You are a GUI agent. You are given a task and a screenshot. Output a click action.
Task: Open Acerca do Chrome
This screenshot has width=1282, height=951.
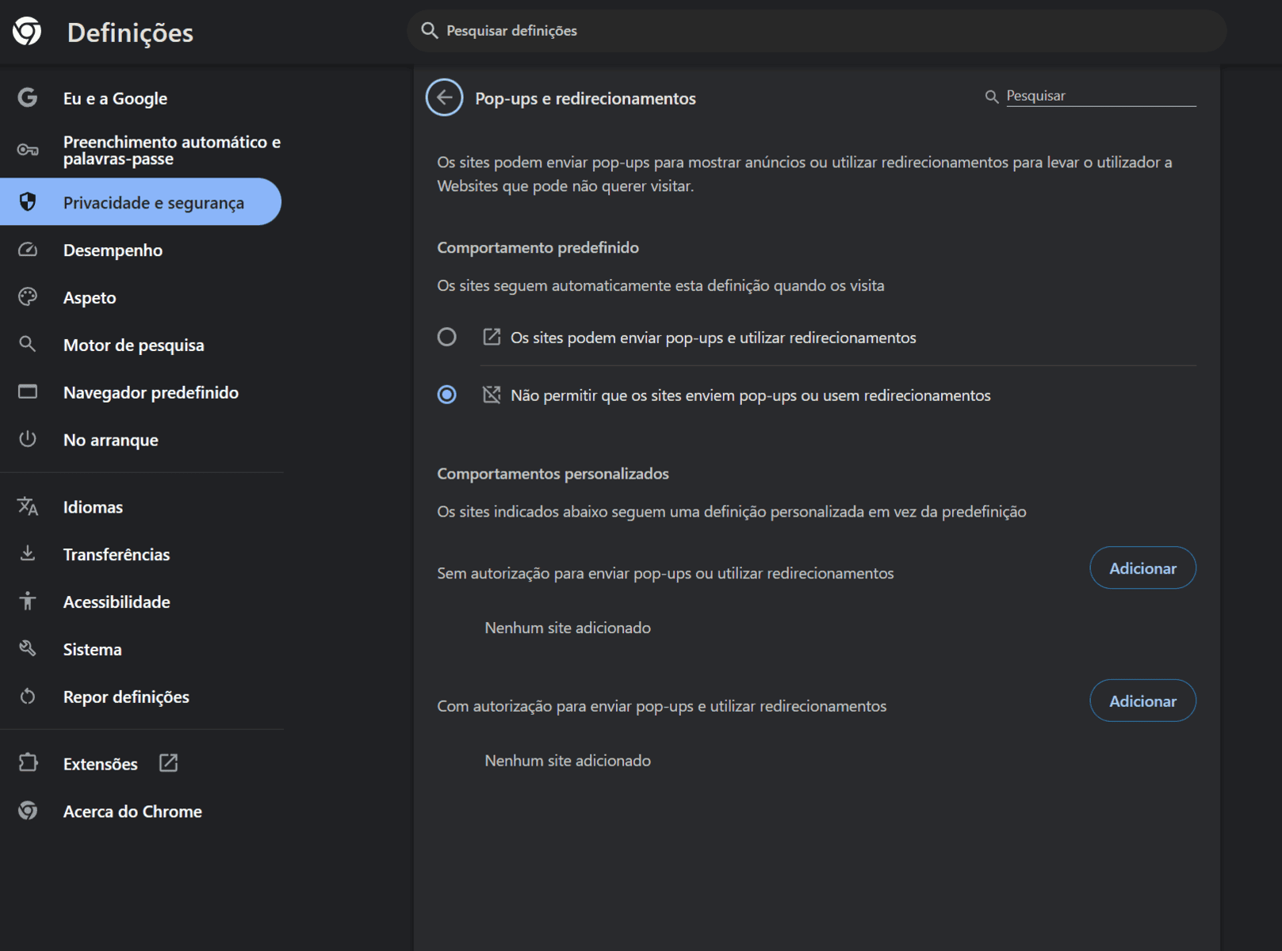pos(132,811)
